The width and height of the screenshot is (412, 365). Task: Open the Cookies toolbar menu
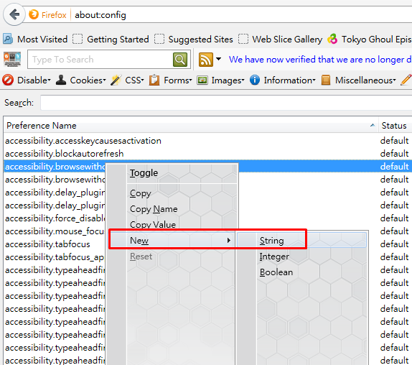(x=81, y=80)
